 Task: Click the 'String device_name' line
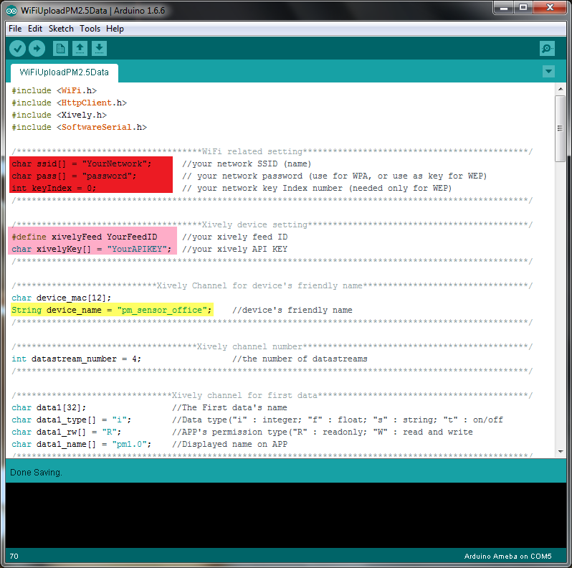click(111, 311)
